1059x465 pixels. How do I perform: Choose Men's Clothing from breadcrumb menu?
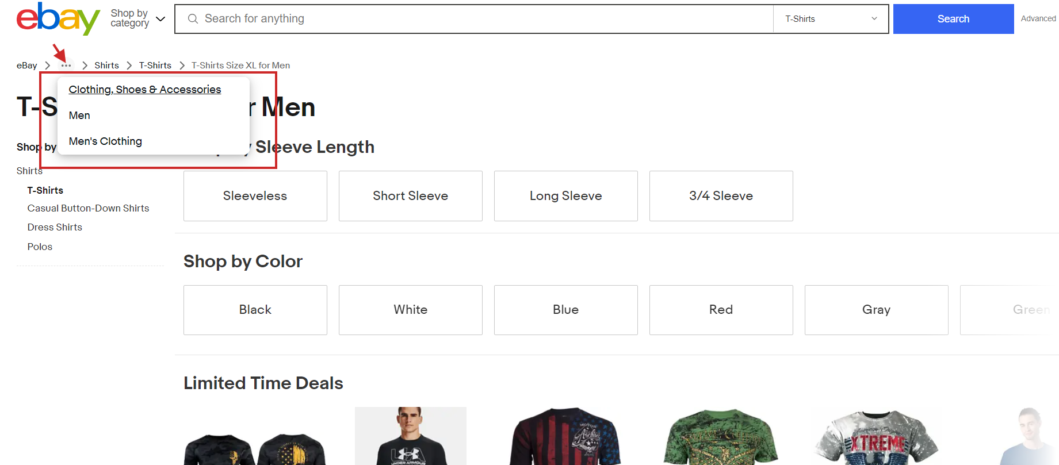(105, 141)
